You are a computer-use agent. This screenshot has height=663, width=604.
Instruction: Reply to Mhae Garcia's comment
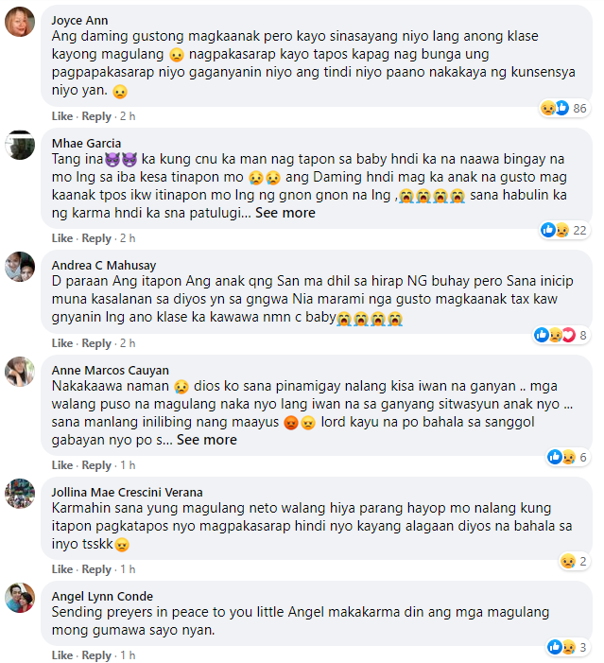pos(96,238)
